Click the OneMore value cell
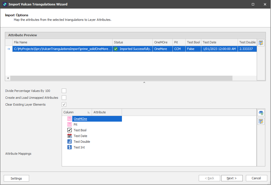Image resolution: width=271 pixels, height=185 pixels. pos(162,49)
